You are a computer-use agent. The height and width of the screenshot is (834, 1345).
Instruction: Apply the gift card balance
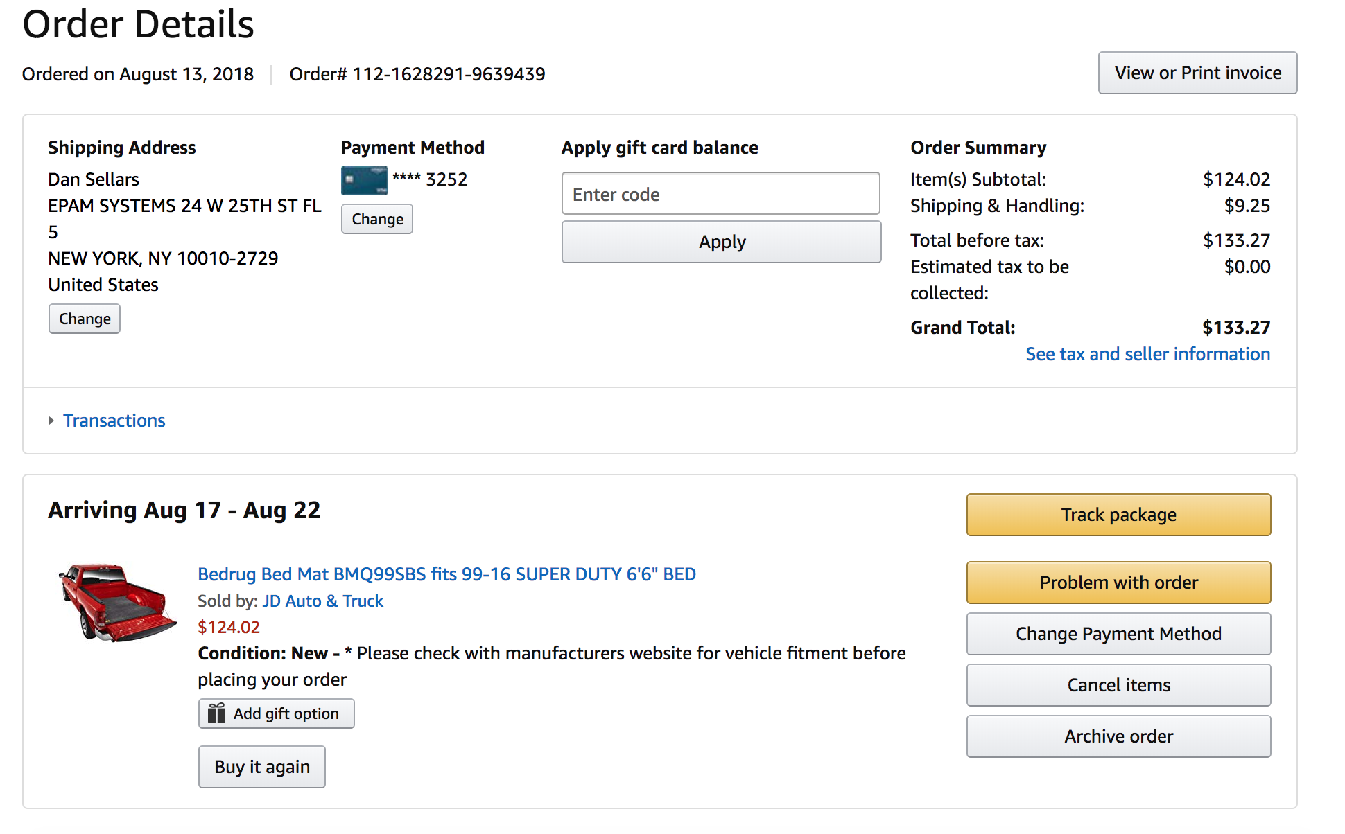pyautogui.click(x=721, y=242)
